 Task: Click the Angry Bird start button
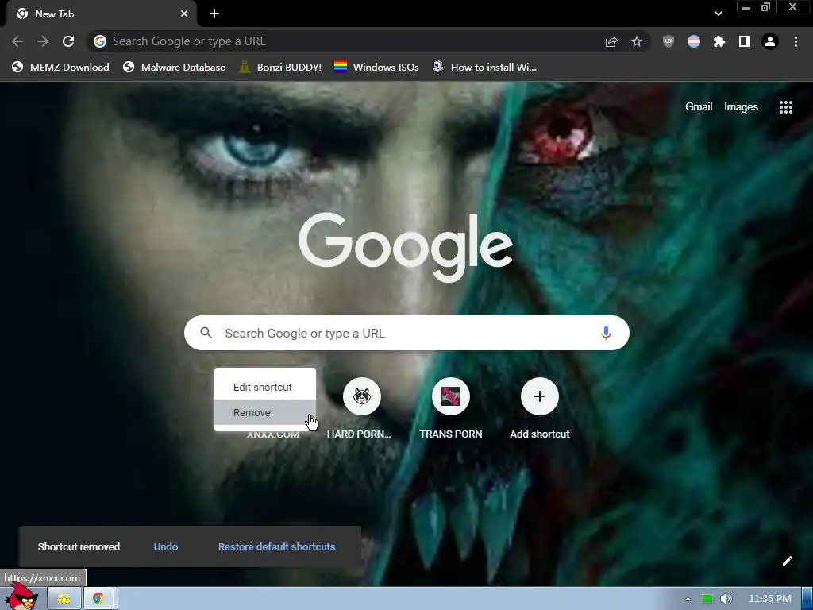click(x=21, y=597)
